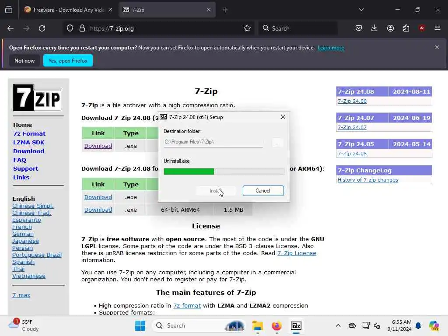
Task: Open the 7-Zip 24.08 news link
Action: (x=352, y=101)
